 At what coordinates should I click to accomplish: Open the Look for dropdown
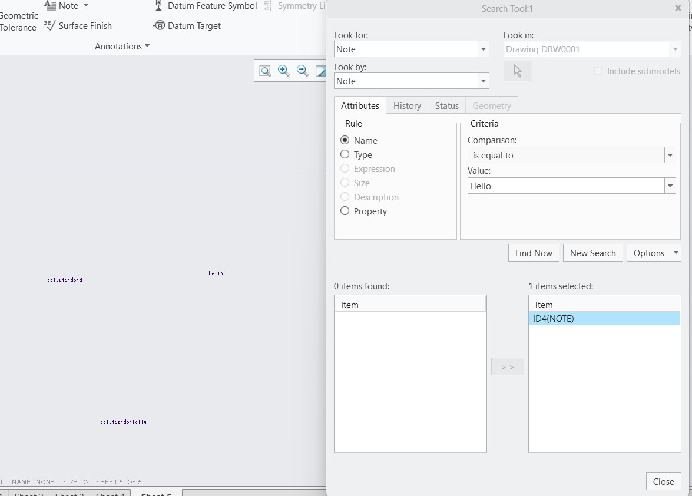tap(483, 49)
